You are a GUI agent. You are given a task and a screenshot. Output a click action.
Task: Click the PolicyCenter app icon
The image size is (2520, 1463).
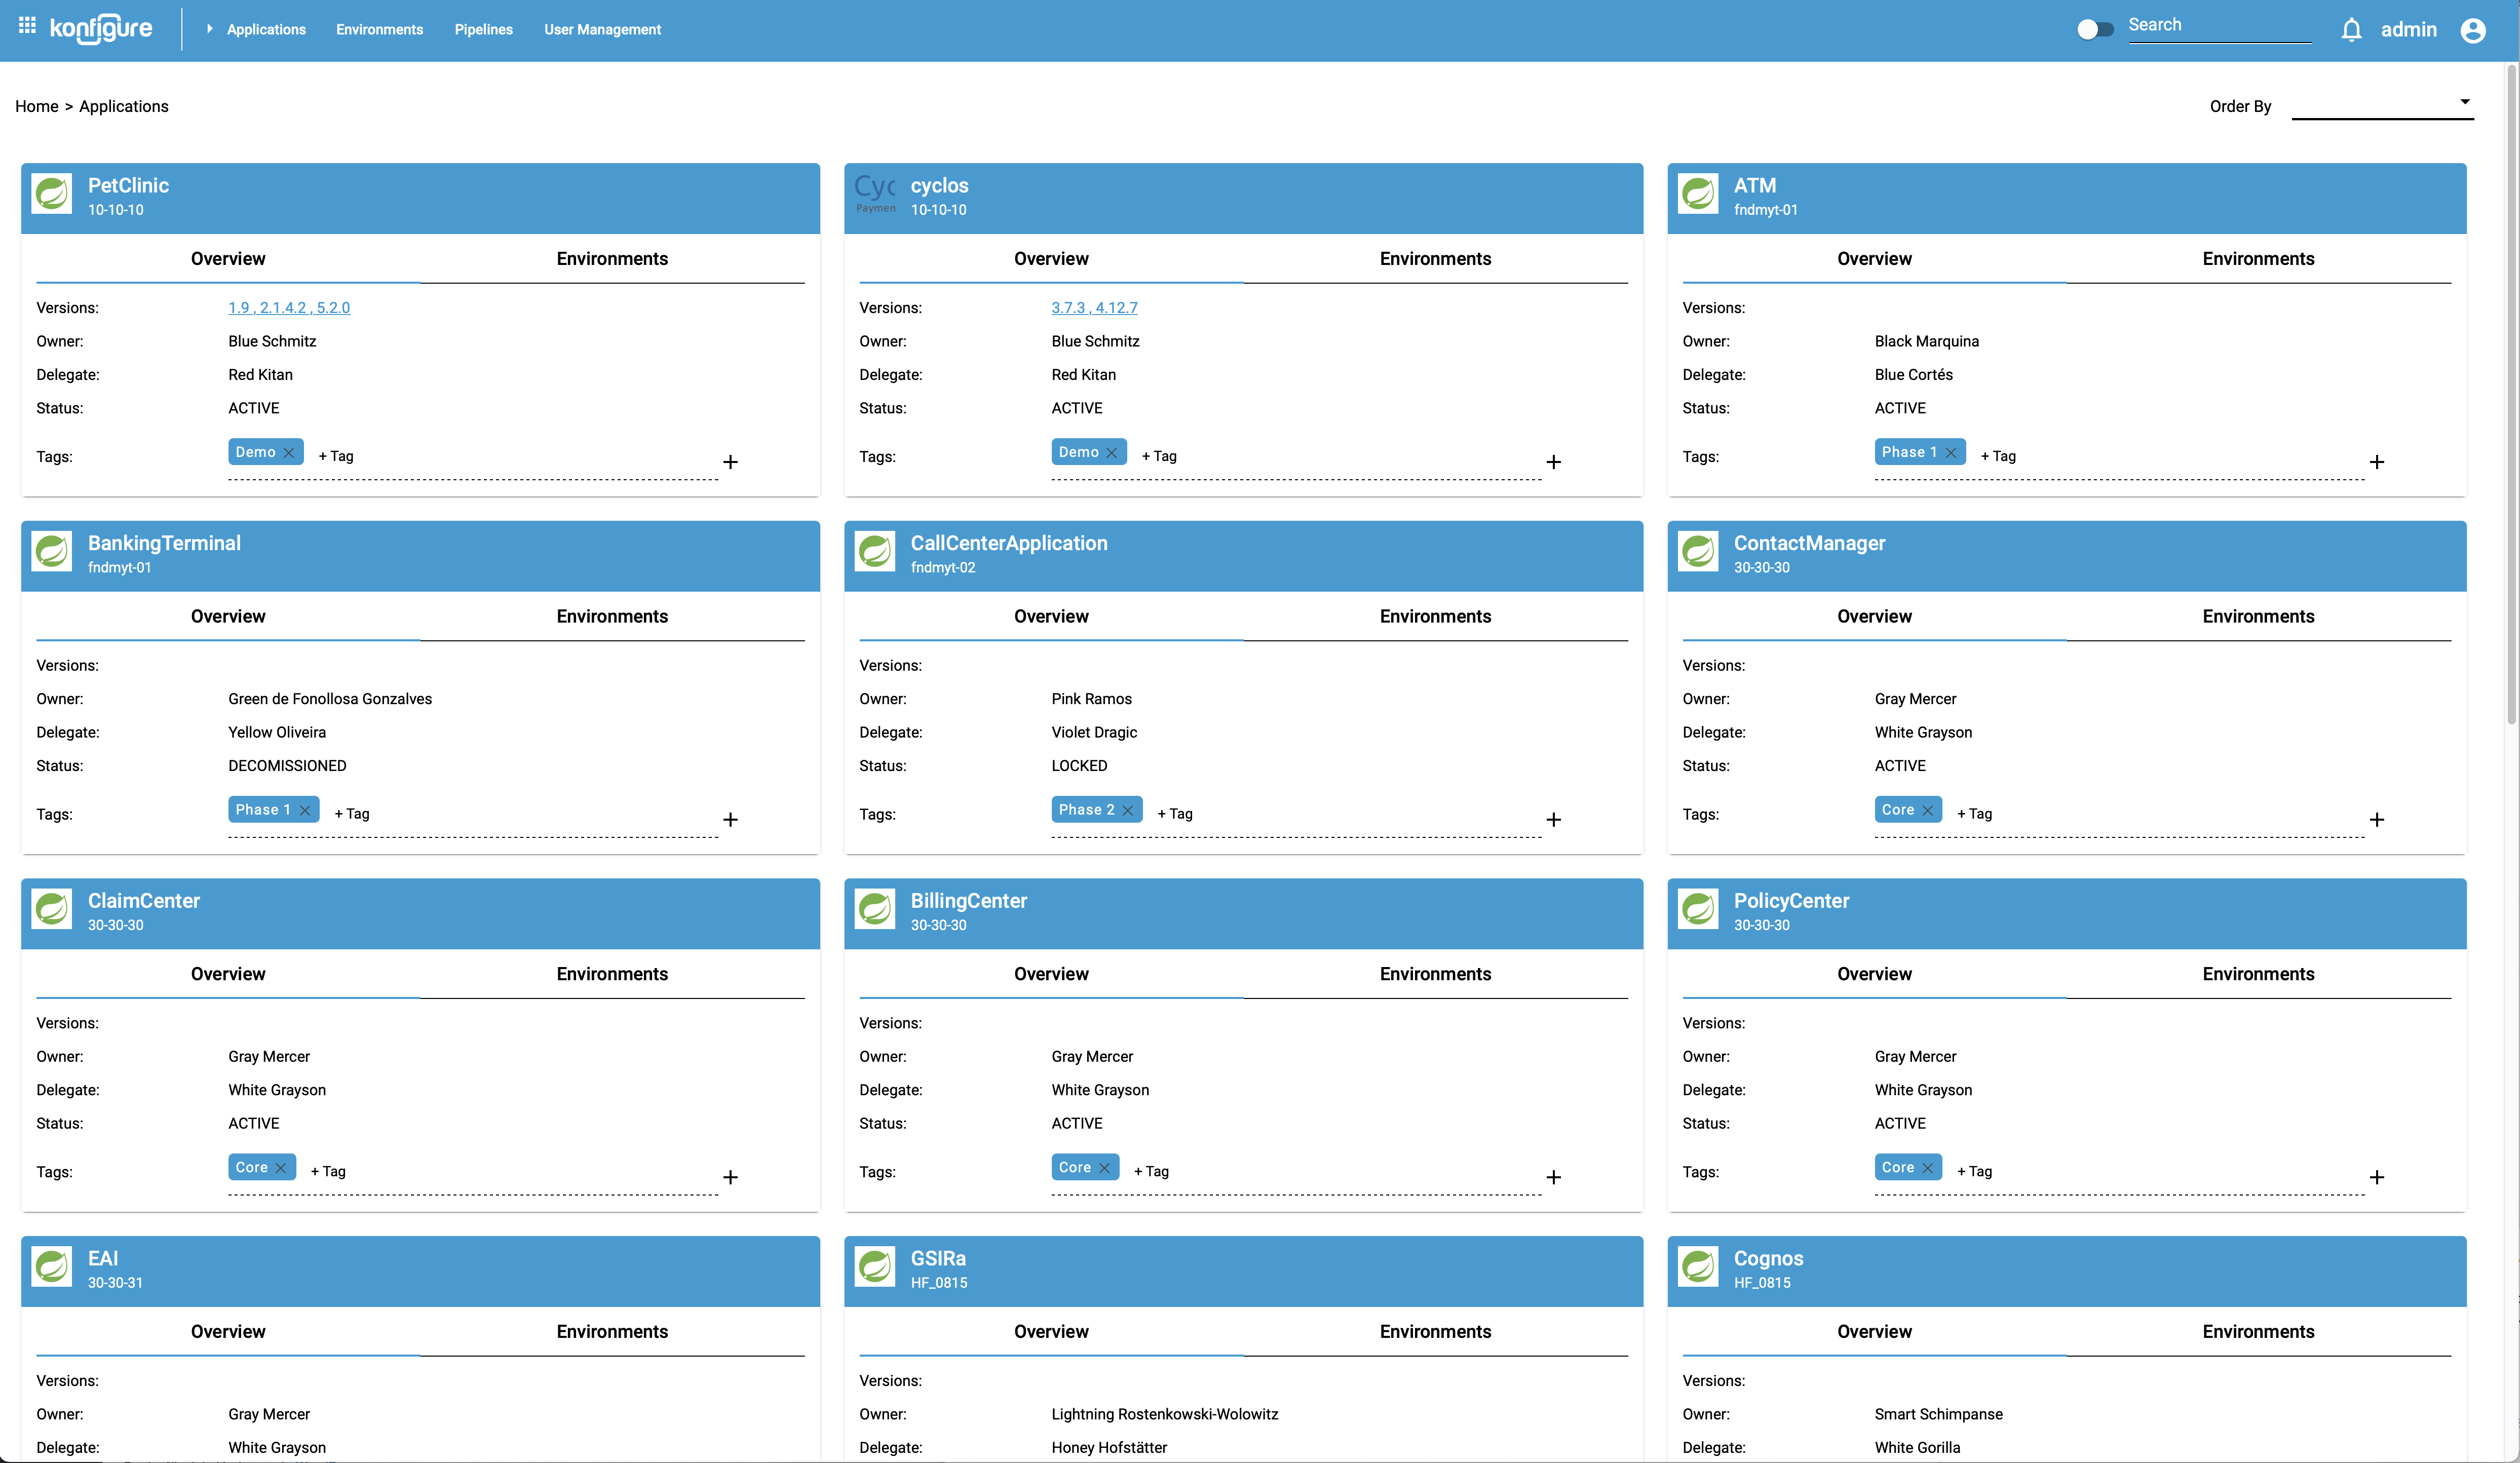point(1698,909)
